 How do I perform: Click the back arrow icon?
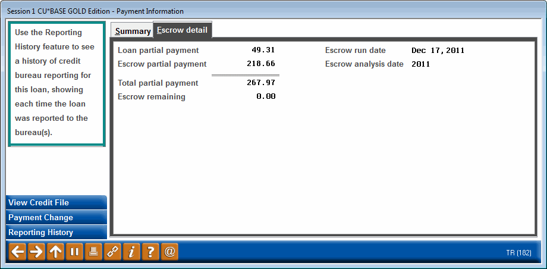tap(17, 252)
